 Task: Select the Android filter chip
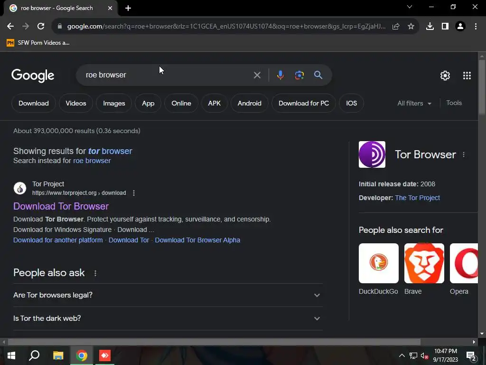click(x=250, y=103)
